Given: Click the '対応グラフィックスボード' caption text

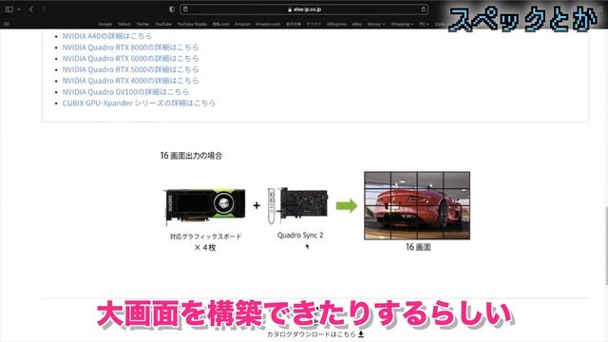Looking at the screenshot, I should [205, 237].
